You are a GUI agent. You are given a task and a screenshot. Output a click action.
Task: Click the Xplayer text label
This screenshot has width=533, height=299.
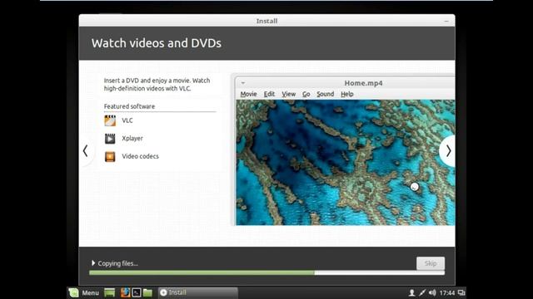[x=132, y=139]
